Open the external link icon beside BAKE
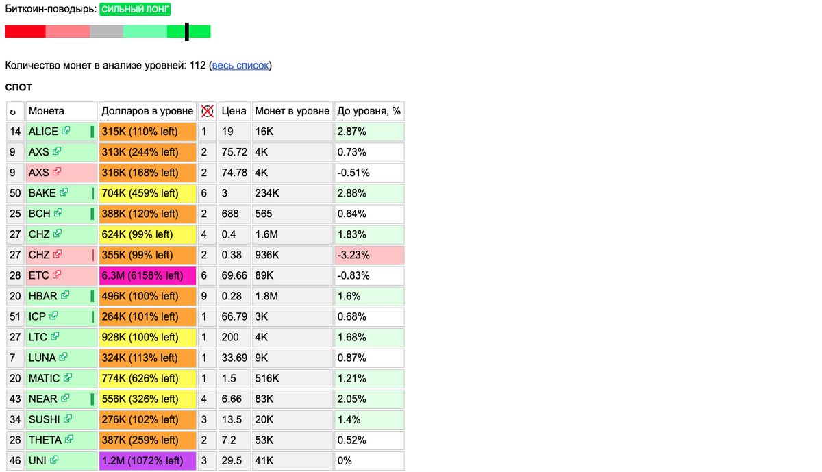The width and height of the screenshot is (822, 472). tap(64, 192)
